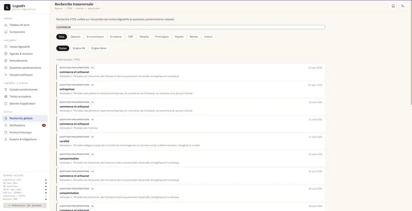The image size is (412, 211).
Task: Filter by Origine Sénat
Action: click(x=99, y=48)
